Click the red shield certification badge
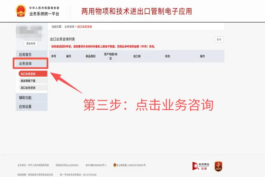Screen dimensions: 265x177 tap(218, 166)
